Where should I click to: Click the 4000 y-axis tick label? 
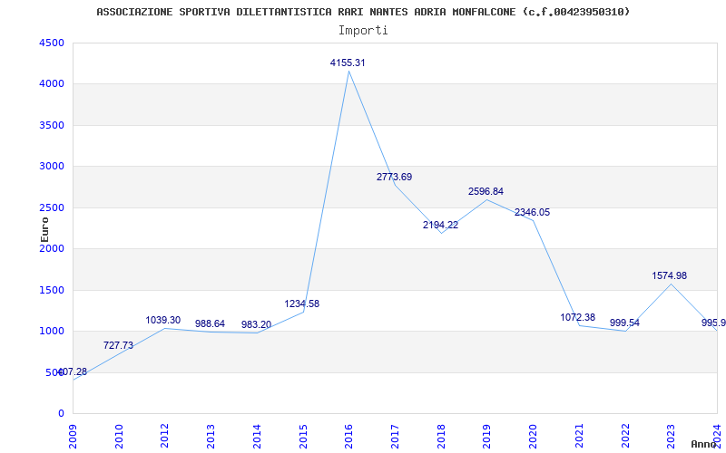point(50,84)
